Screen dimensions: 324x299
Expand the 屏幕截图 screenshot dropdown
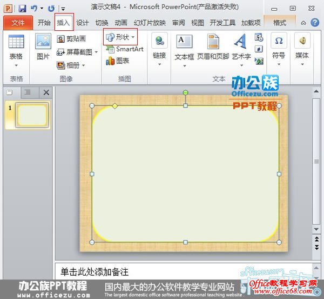tap(96, 52)
